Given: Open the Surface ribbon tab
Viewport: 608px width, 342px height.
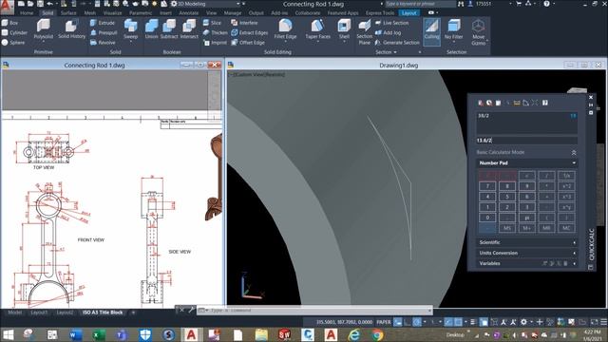Looking at the screenshot, I should 68,12.
